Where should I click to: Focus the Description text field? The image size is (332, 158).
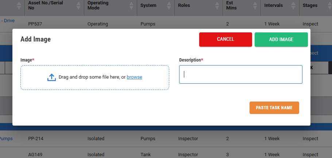(240, 74)
